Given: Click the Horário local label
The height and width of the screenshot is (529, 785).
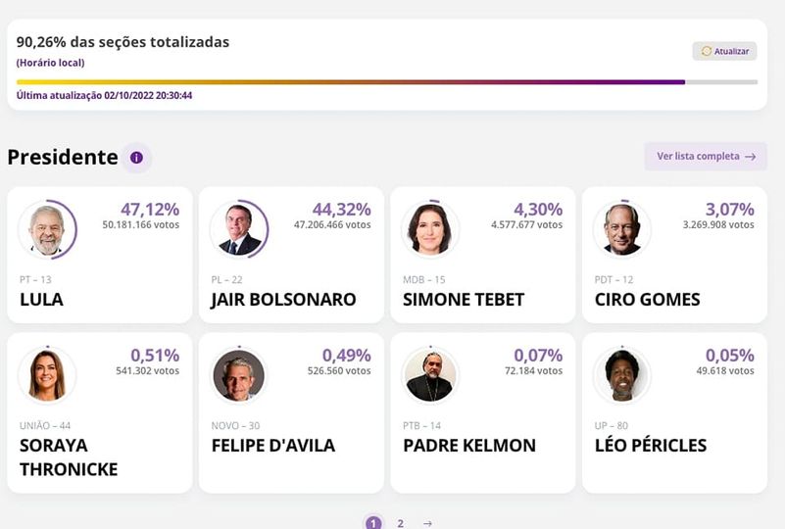Looking at the screenshot, I should pyautogui.click(x=50, y=63).
